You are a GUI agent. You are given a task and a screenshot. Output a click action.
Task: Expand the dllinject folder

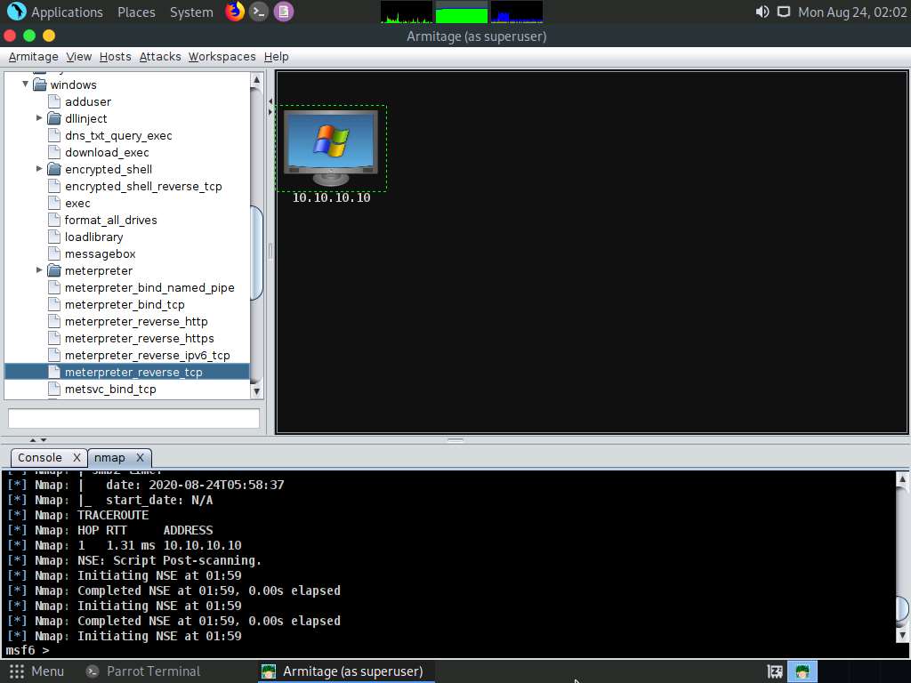click(x=39, y=118)
